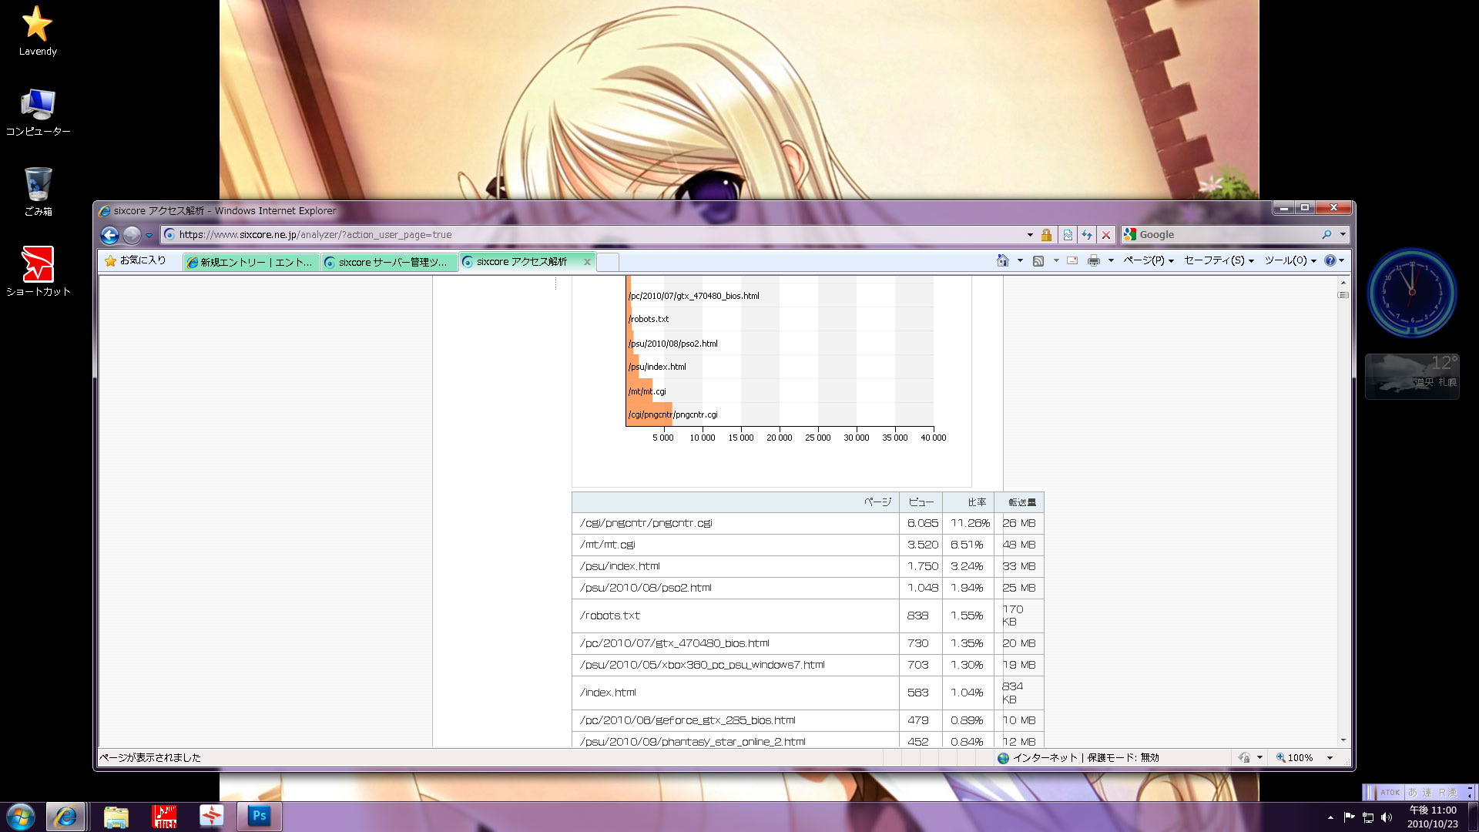Open a new blank tab
The image size is (1479, 832).
pyautogui.click(x=608, y=263)
